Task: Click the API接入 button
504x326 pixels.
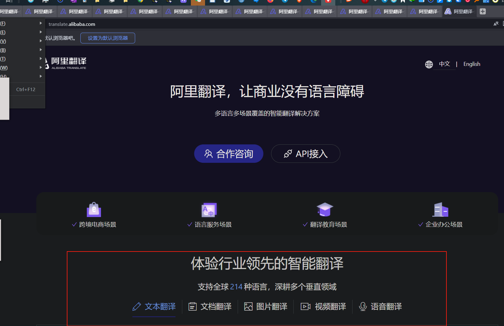Action: click(306, 154)
